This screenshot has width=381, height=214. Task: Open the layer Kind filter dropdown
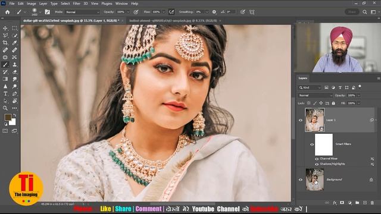tap(310, 87)
